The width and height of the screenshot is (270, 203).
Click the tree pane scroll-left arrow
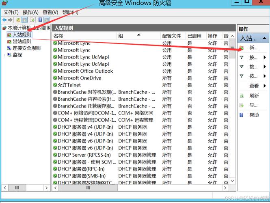click(x=5, y=188)
